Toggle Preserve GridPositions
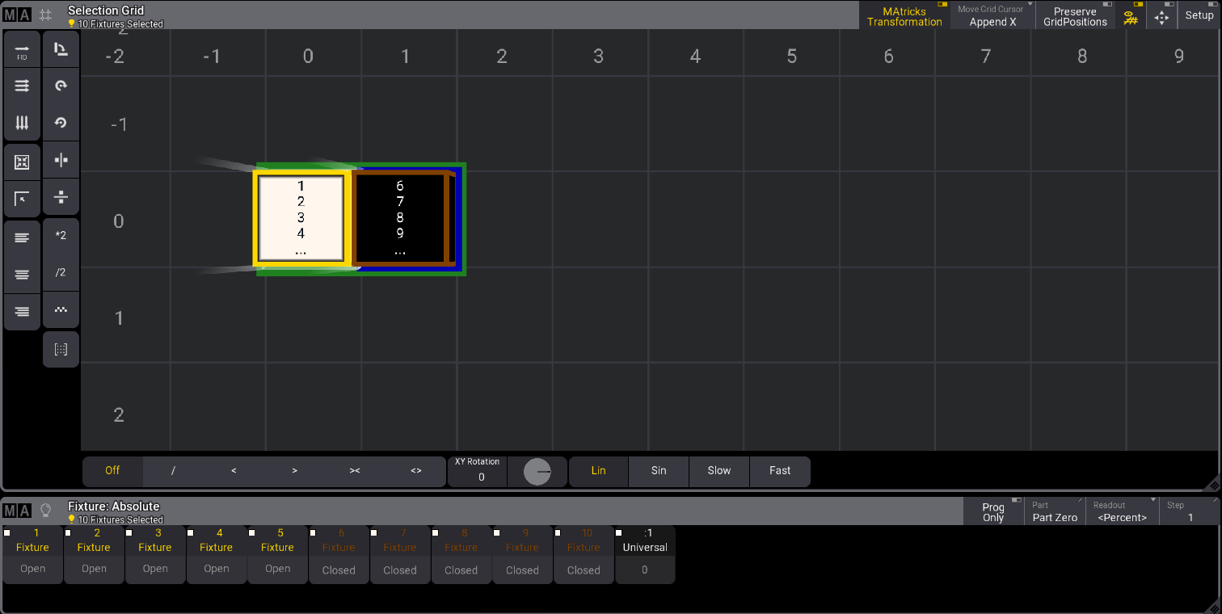1222x614 pixels. [1074, 16]
